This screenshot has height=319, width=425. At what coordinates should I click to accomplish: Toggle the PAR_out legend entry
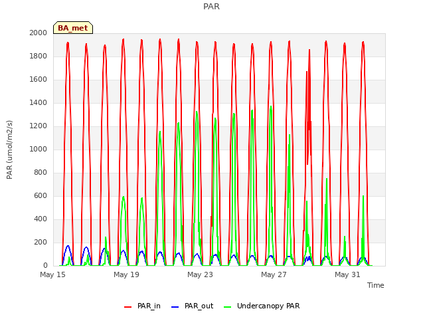(193, 306)
